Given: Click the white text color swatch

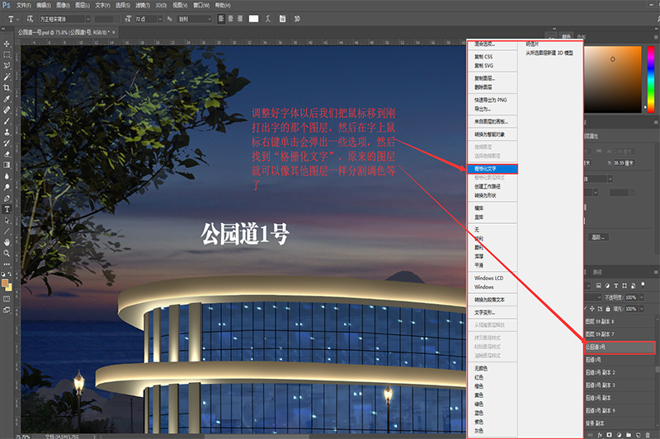Looking at the screenshot, I should click(254, 18).
